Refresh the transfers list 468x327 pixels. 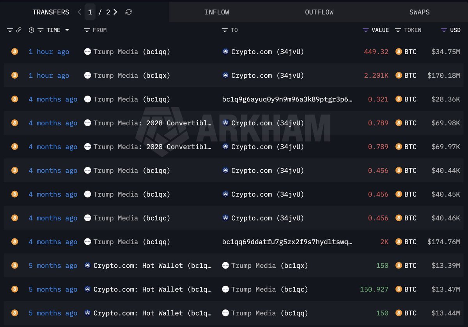coord(129,12)
